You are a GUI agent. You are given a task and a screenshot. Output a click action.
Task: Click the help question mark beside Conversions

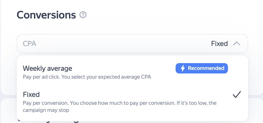[83, 15]
